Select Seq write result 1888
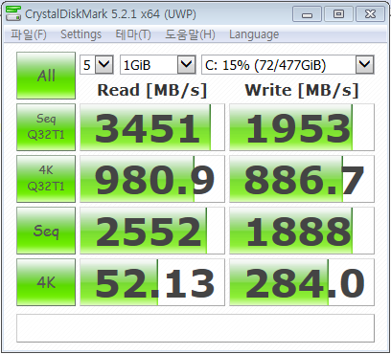 (x=302, y=231)
